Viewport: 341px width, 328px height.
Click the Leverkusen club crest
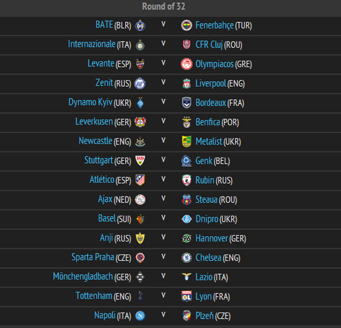(140, 122)
